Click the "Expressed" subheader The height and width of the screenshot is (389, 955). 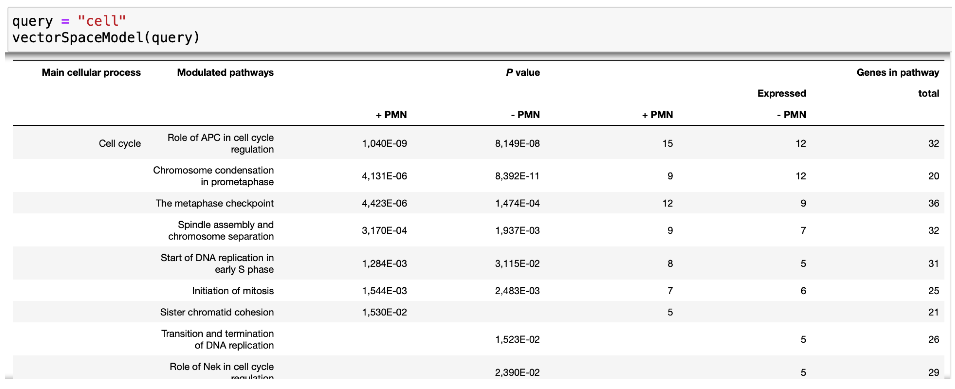pos(781,93)
